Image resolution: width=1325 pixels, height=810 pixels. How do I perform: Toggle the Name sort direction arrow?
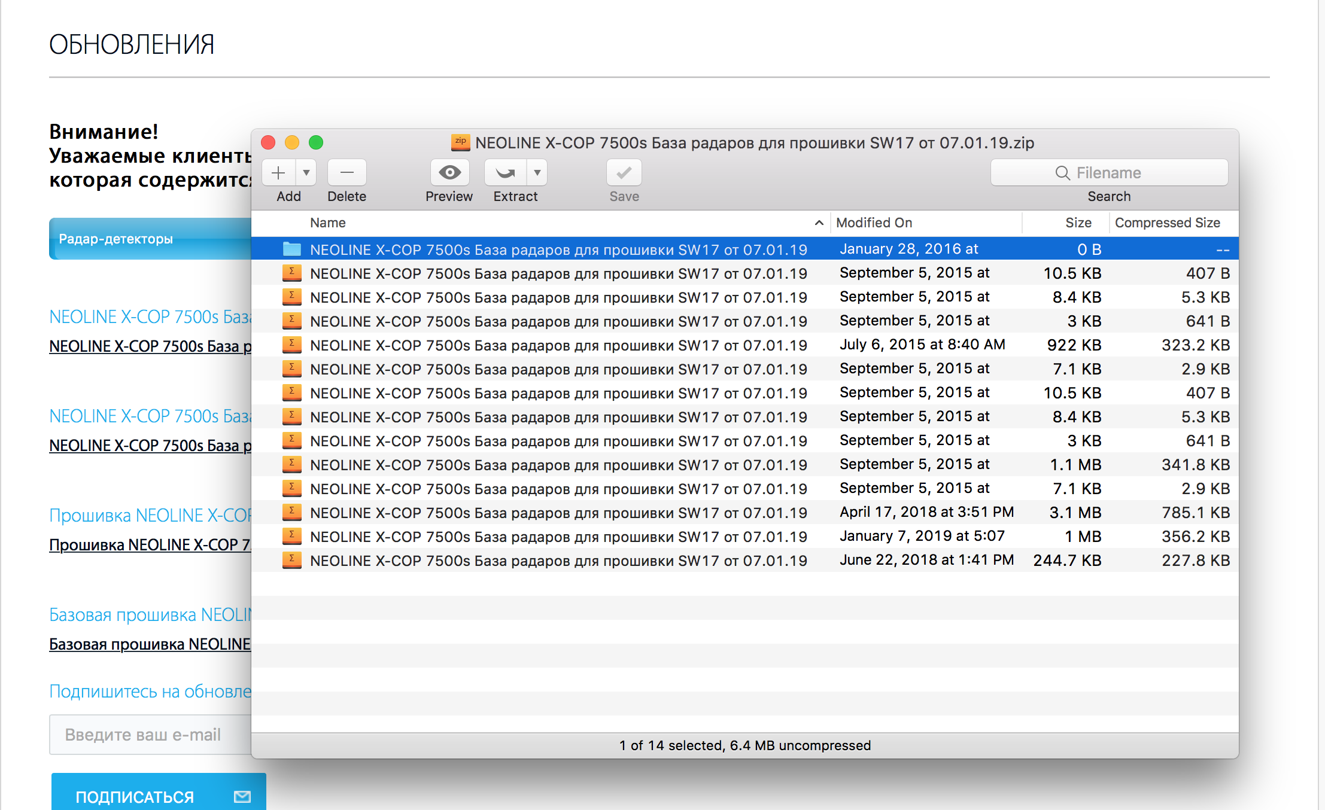click(x=819, y=223)
